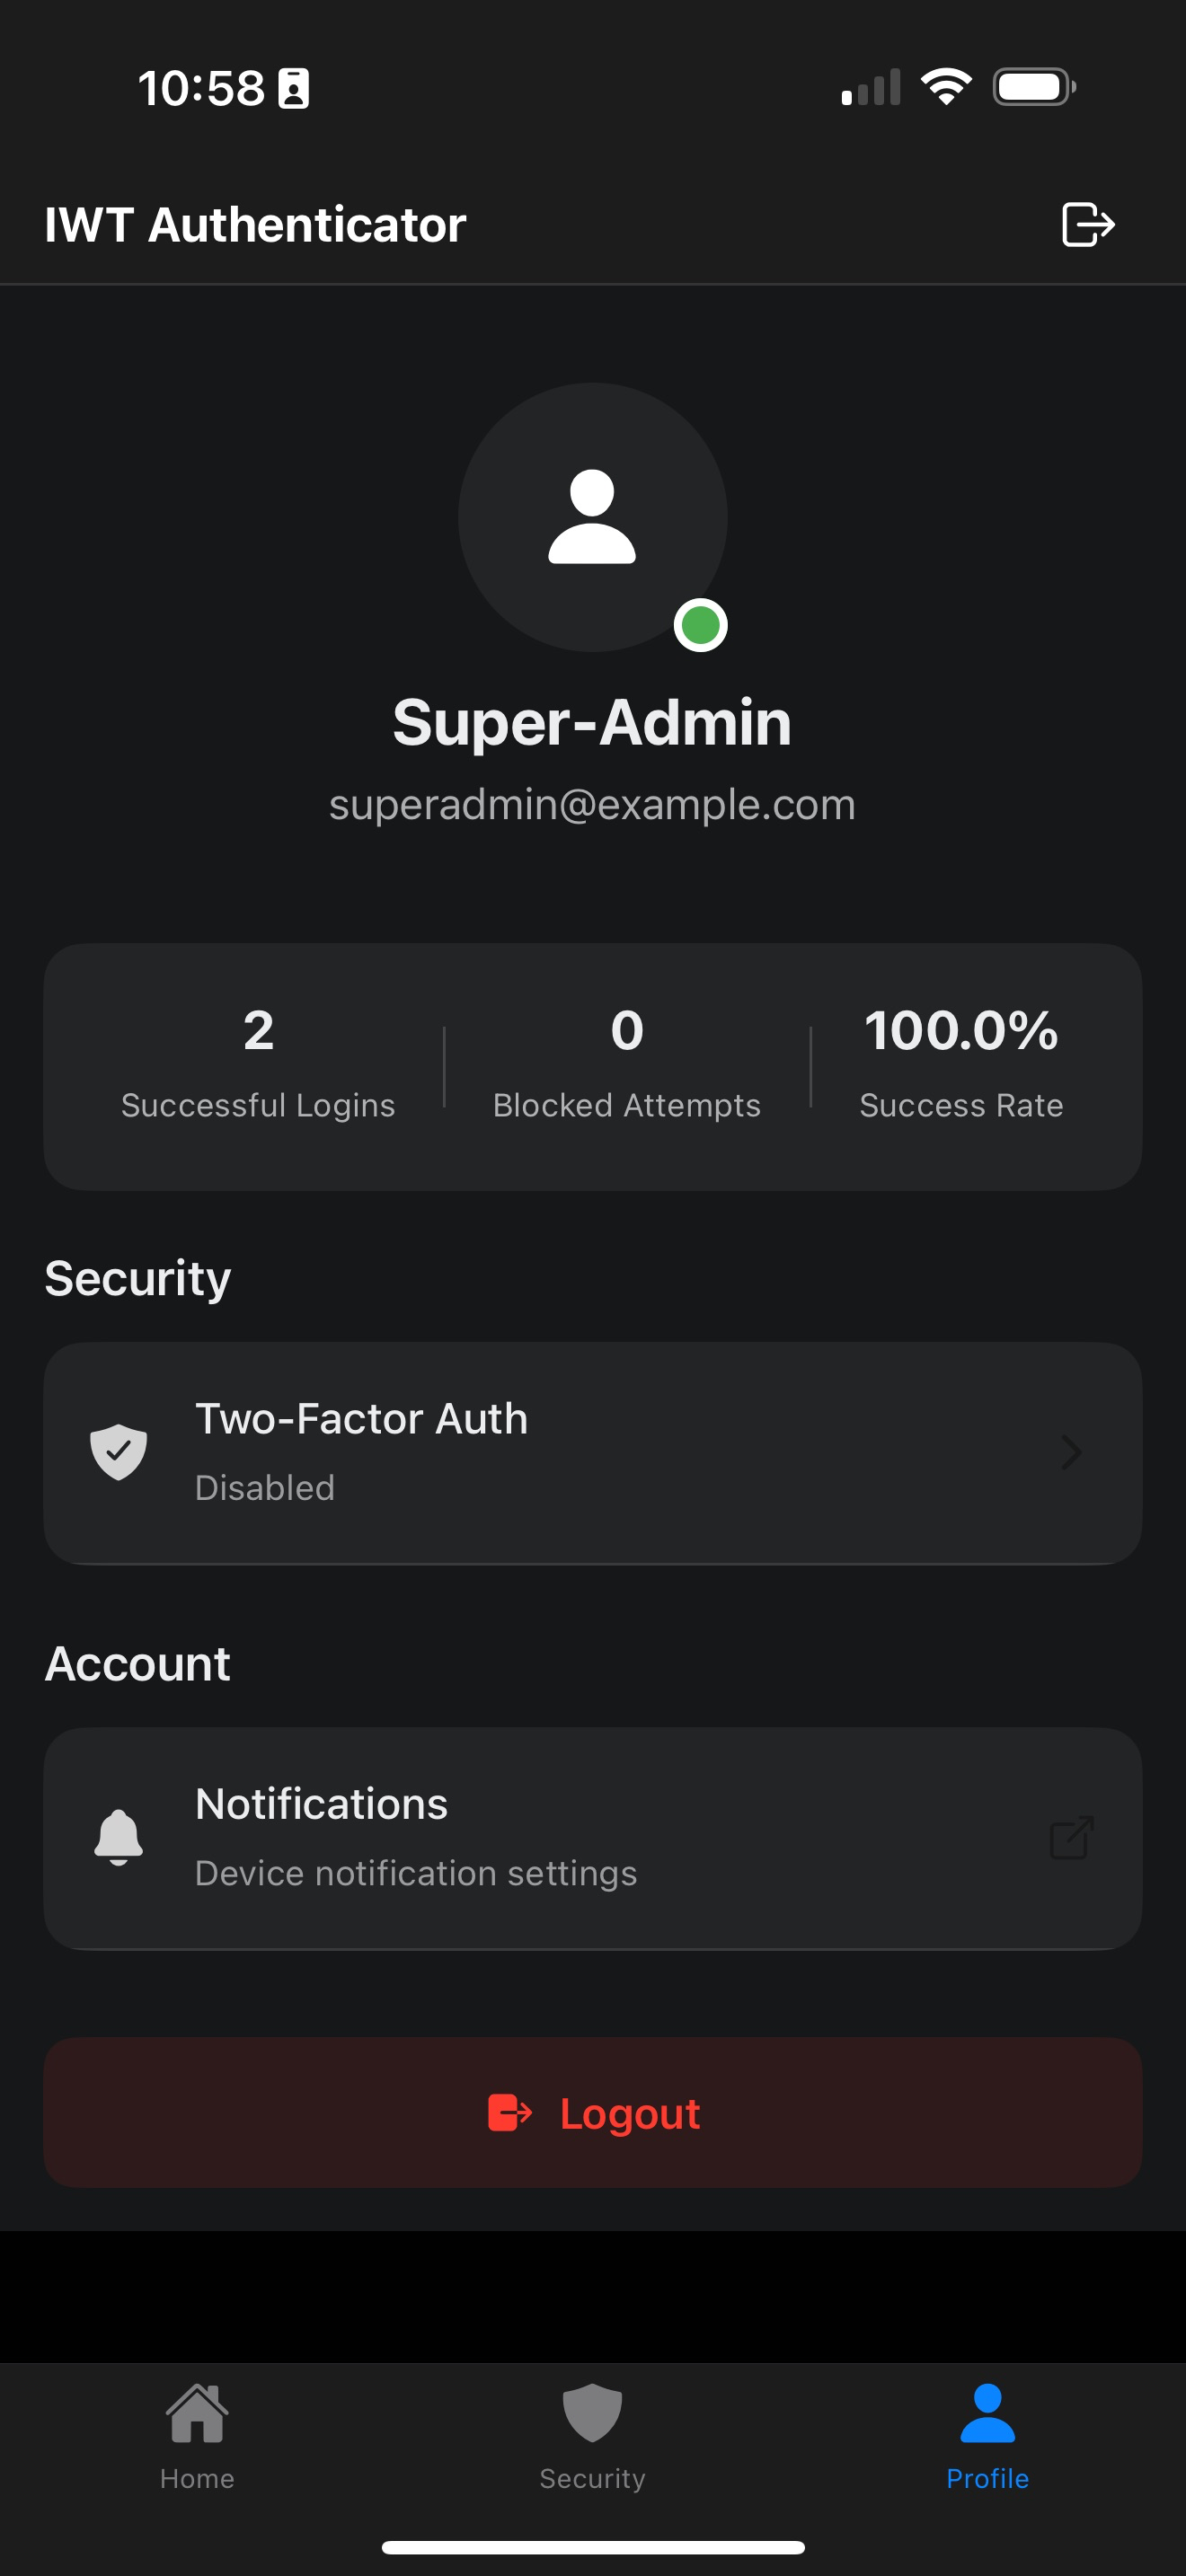Tap the green online status dot

700,626
